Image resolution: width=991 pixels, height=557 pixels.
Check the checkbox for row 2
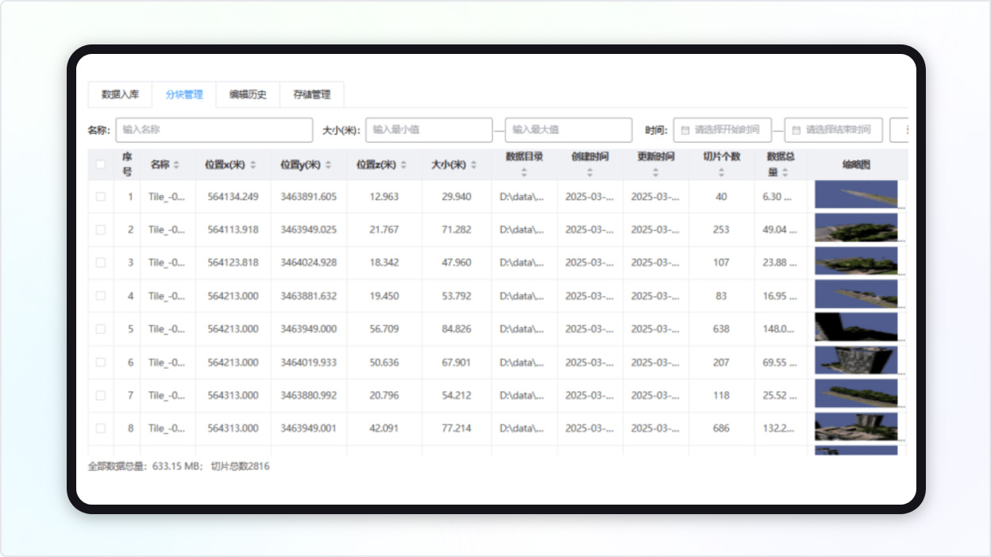coord(101,230)
